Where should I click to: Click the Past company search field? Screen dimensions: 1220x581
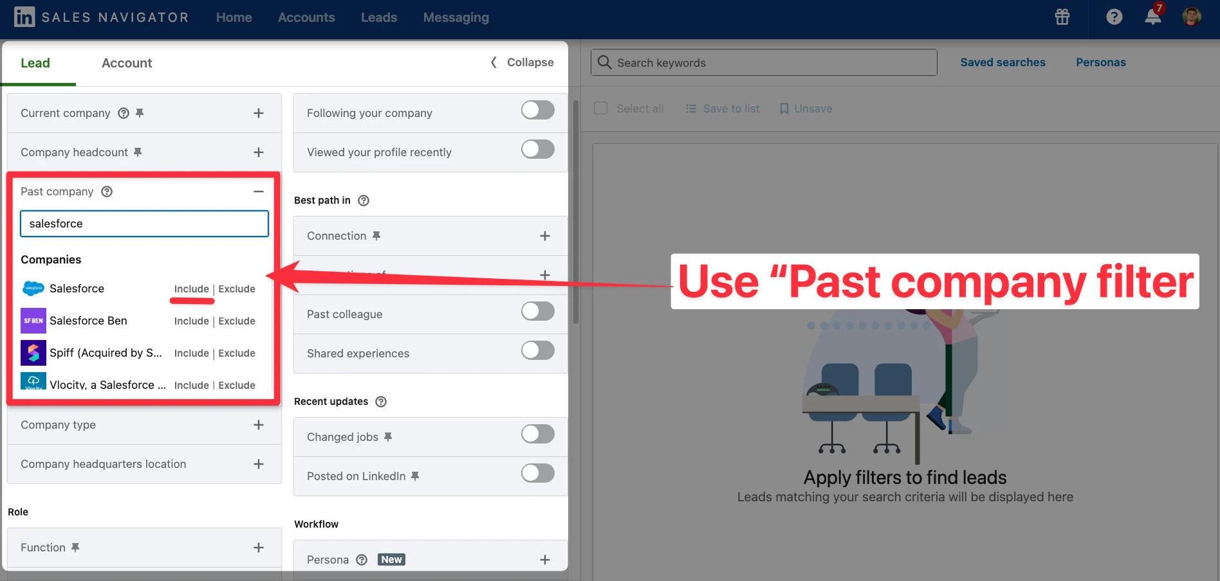point(144,224)
